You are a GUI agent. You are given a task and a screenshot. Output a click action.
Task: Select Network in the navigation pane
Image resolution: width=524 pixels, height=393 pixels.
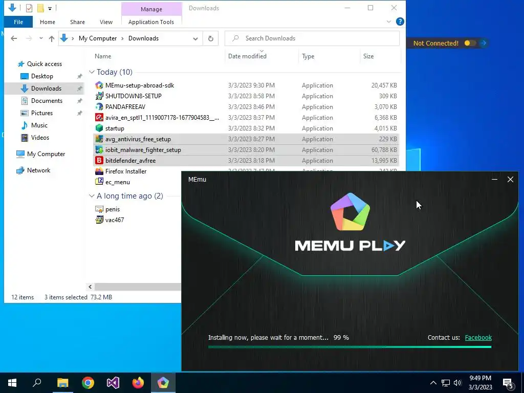[38, 170]
